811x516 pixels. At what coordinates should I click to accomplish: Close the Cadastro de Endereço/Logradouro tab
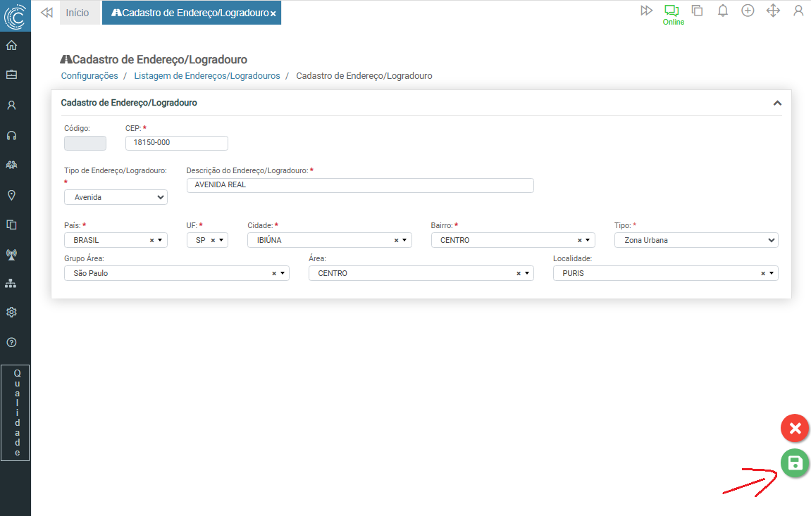tap(273, 13)
